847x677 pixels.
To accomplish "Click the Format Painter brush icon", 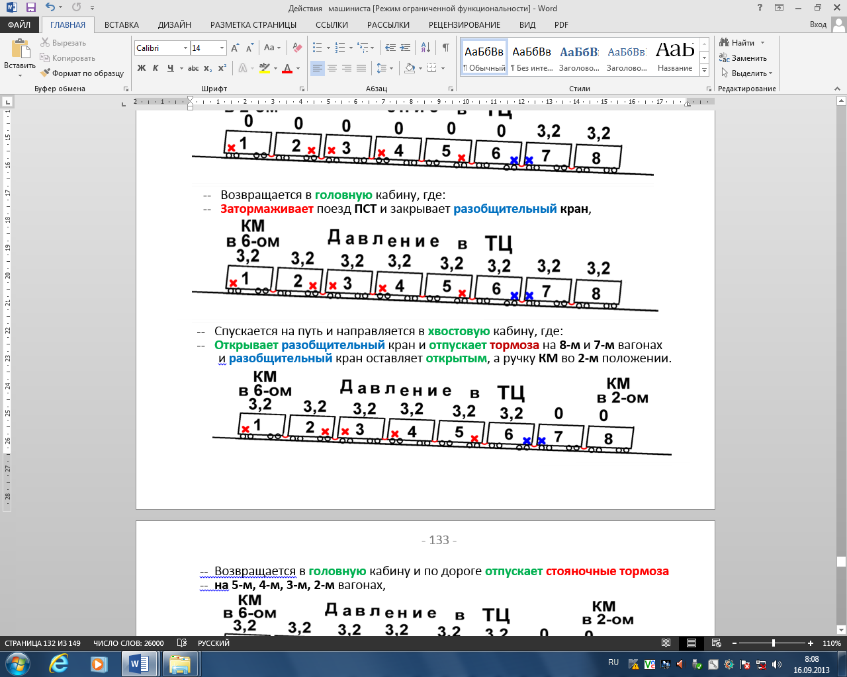I will point(45,73).
